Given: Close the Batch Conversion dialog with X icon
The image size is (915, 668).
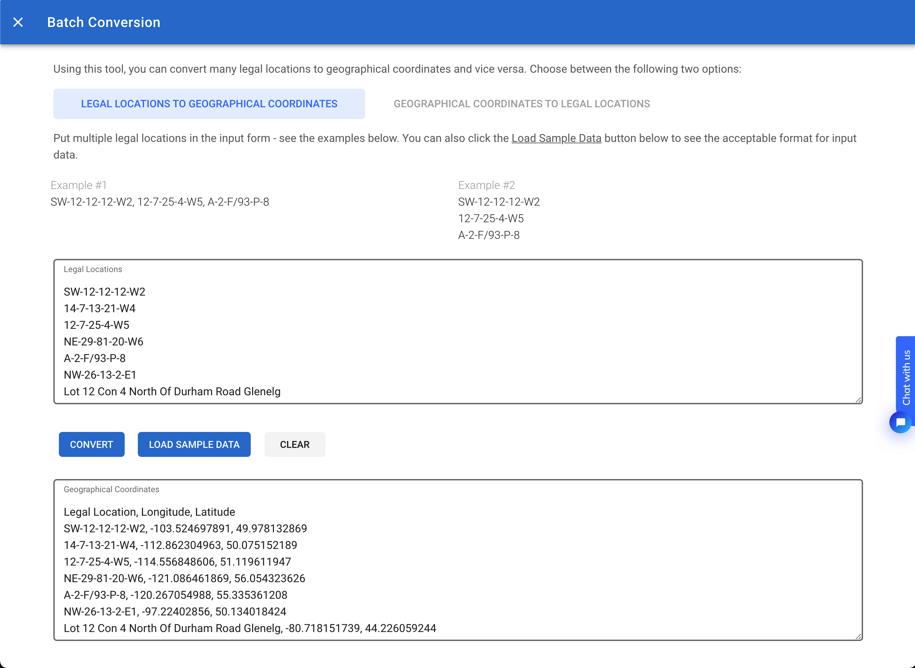Looking at the screenshot, I should coord(18,22).
